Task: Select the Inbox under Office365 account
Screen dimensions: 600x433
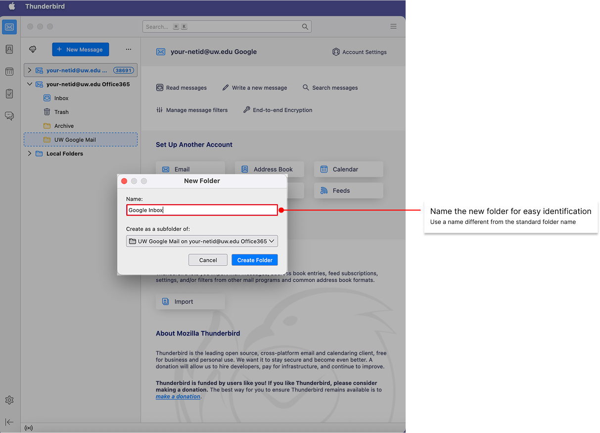Action: pos(61,98)
